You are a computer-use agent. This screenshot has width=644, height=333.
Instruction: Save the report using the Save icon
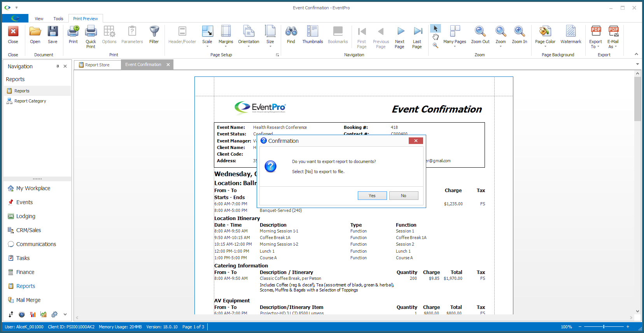[52, 35]
